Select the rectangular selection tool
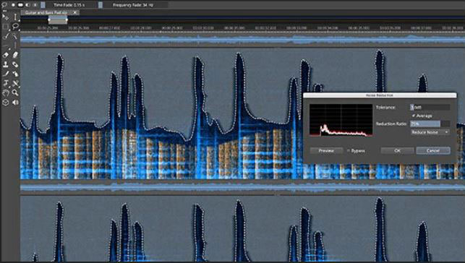Image resolution: width=465 pixels, height=263 pixels. [x=5, y=26]
